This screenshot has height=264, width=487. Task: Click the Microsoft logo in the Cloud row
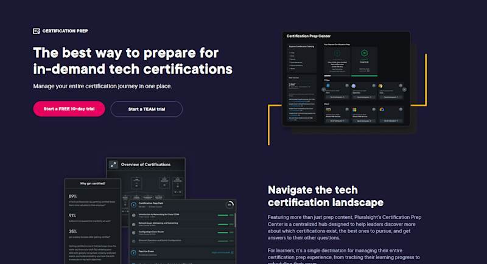coord(354,110)
